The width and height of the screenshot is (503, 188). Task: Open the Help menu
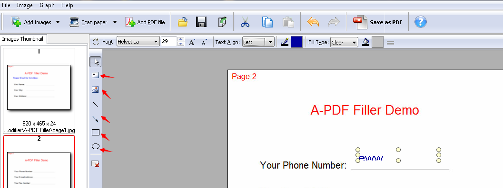67,5
